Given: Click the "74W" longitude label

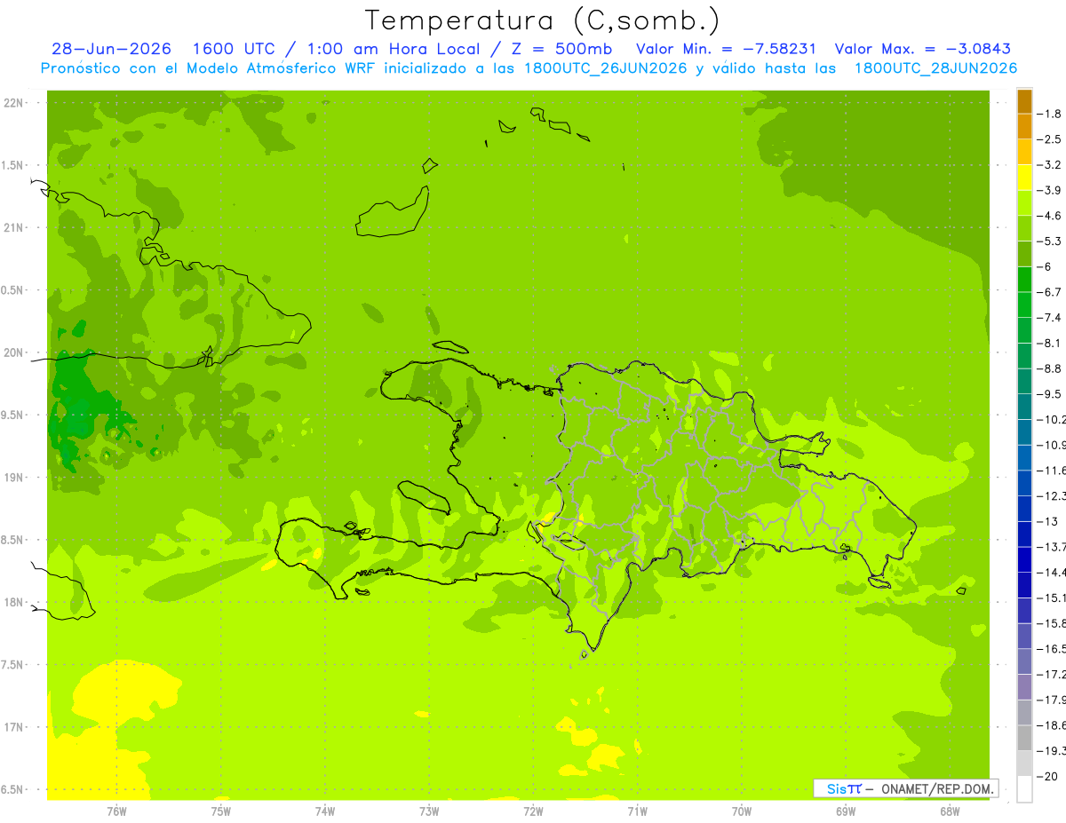Looking at the screenshot, I should pyautogui.click(x=324, y=811).
